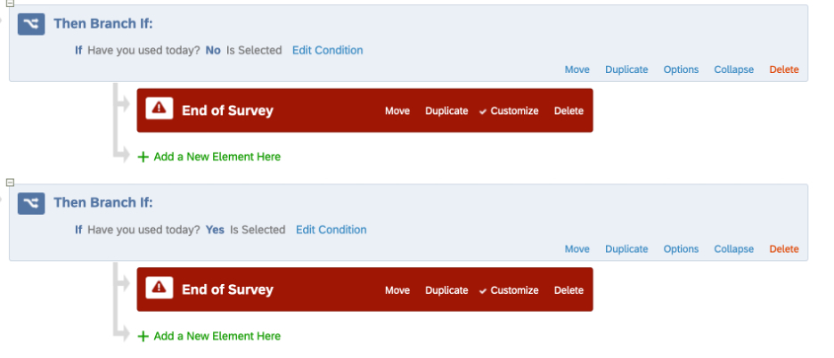Collapse the first branch using the minus box
The width and height of the screenshot is (834, 358).
(11, 4)
